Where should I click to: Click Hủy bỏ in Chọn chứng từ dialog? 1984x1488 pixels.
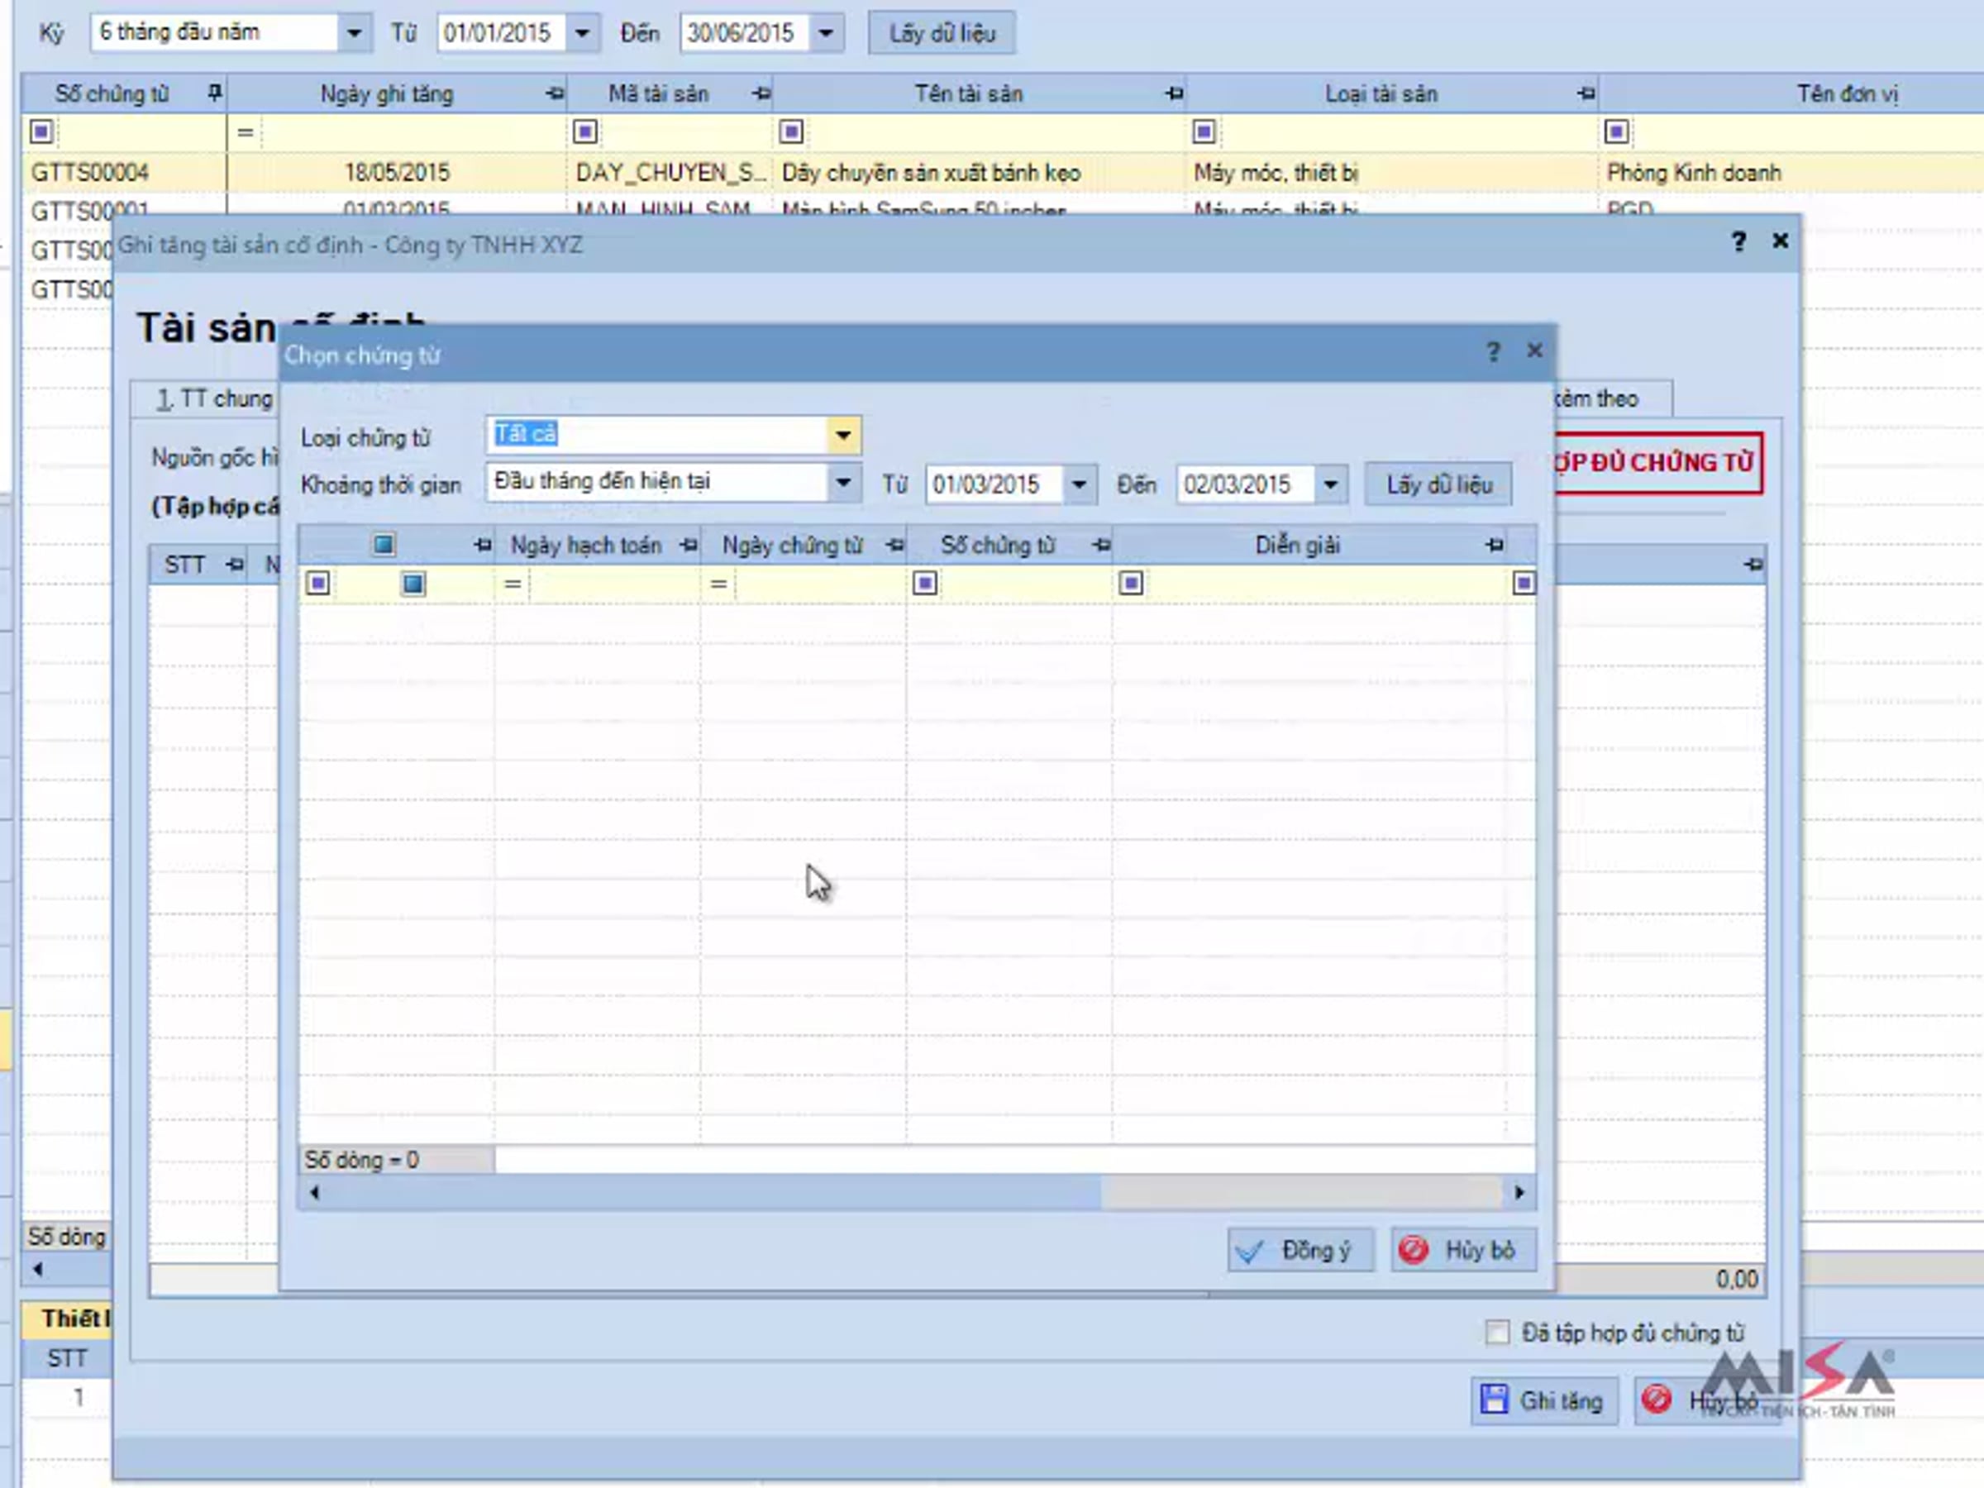(x=1463, y=1249)
